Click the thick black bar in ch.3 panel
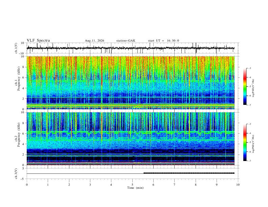The image size is (268, 207). pos(189,173)
